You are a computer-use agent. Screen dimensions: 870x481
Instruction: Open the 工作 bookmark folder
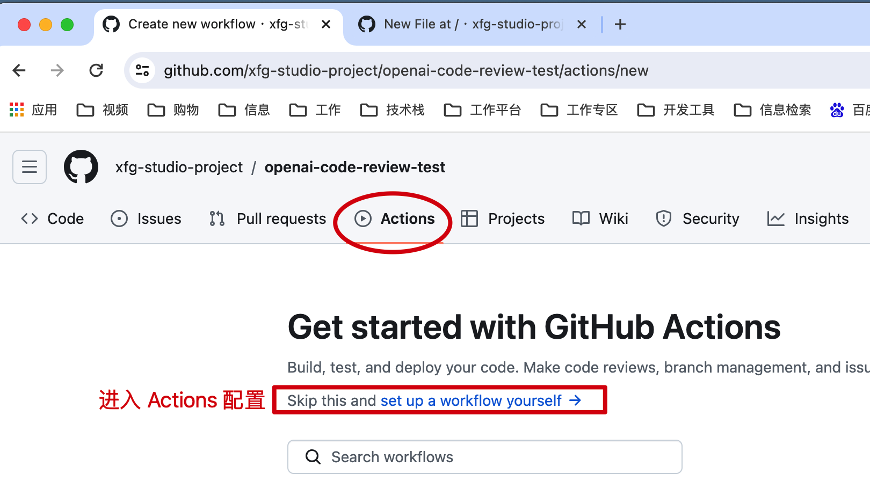pos(315,110)
